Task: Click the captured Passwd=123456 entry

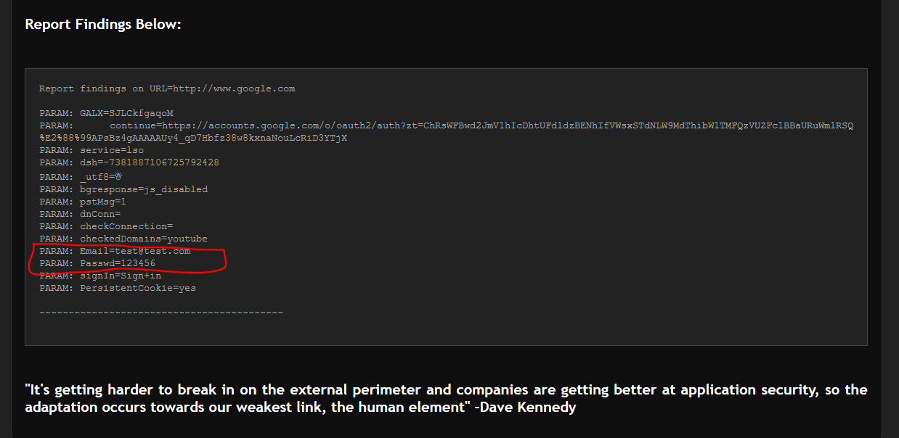Action: click(x=118, y=263)
